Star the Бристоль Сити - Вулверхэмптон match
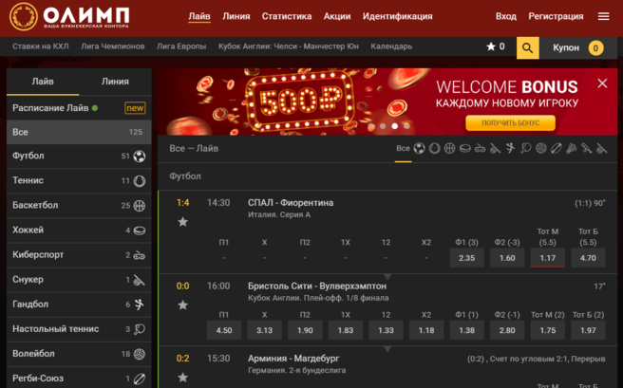This screenshot has height=388, width=623. tap(182, 305)
